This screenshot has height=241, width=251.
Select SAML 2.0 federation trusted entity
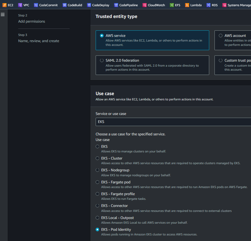pyautogui.click(x=102, y=60)
